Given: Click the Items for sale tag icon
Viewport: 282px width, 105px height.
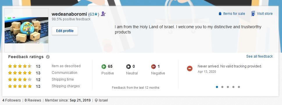Looking at the screenshot, I should click(220, 14).
